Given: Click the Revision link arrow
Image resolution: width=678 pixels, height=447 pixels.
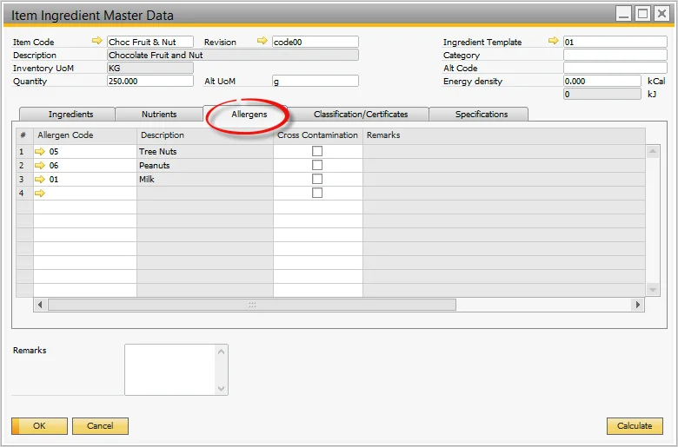Looking at the screenshot, I should click(262, 41).
